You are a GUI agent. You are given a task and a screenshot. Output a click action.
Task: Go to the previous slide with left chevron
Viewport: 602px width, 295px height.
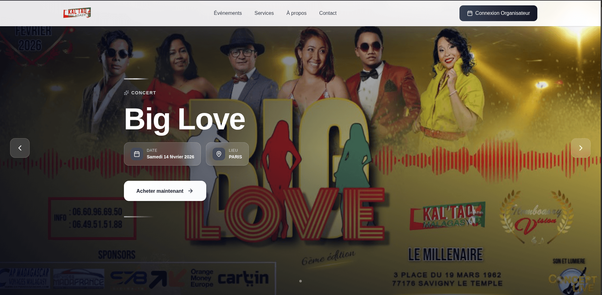20,148
